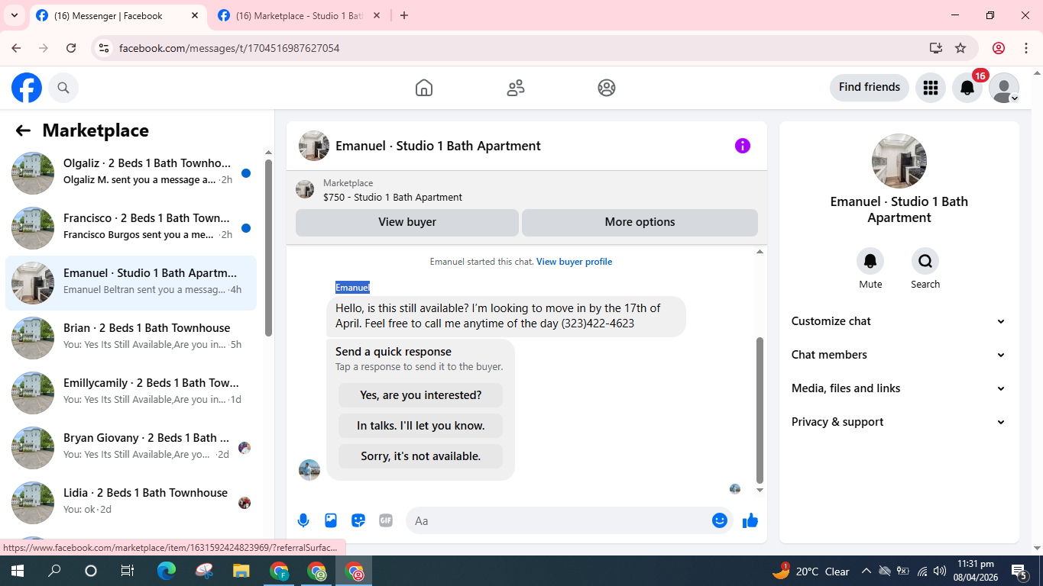Open the account profile avatar menu
1043x586 pixels.
click(x=1004, y=88)
